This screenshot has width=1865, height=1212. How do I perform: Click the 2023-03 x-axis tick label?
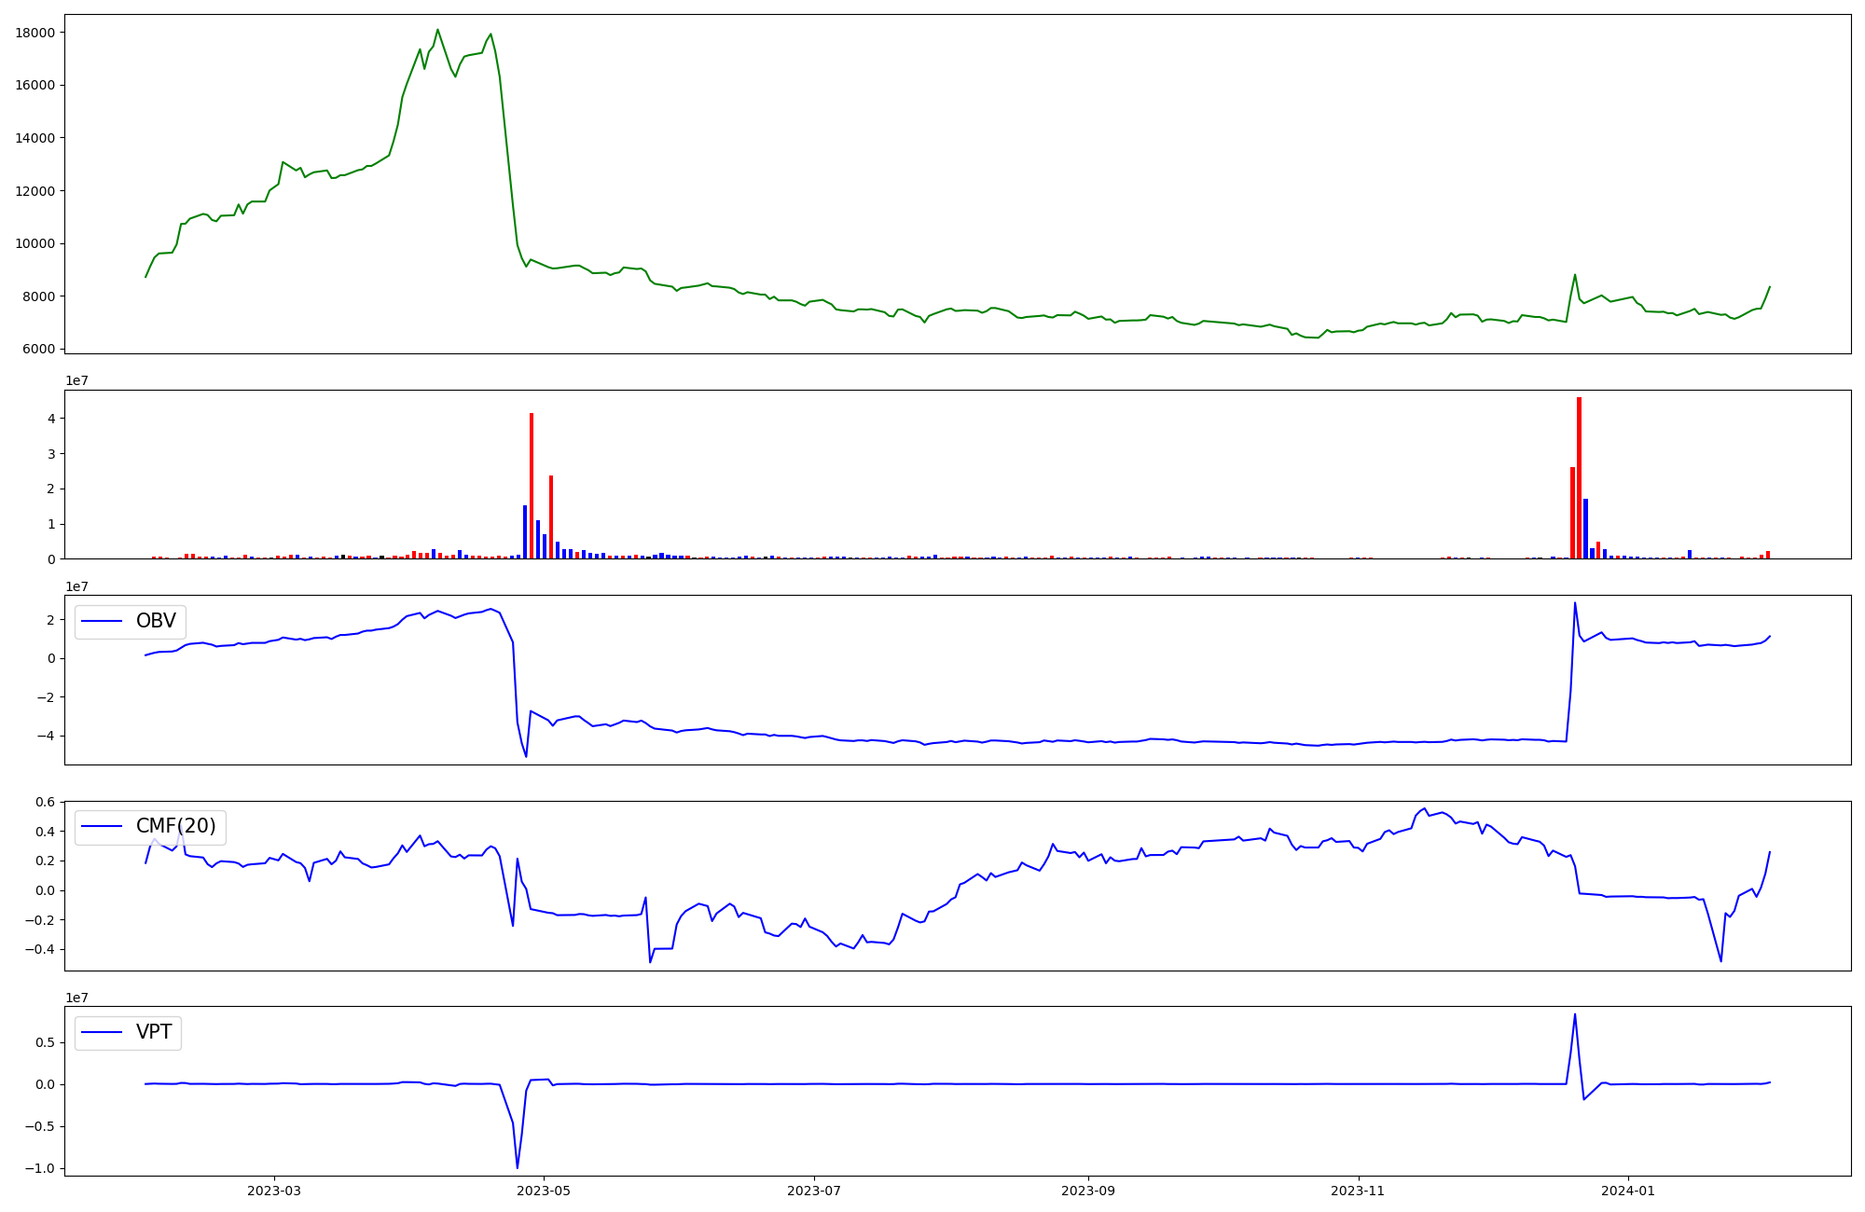pos(274,1191)
